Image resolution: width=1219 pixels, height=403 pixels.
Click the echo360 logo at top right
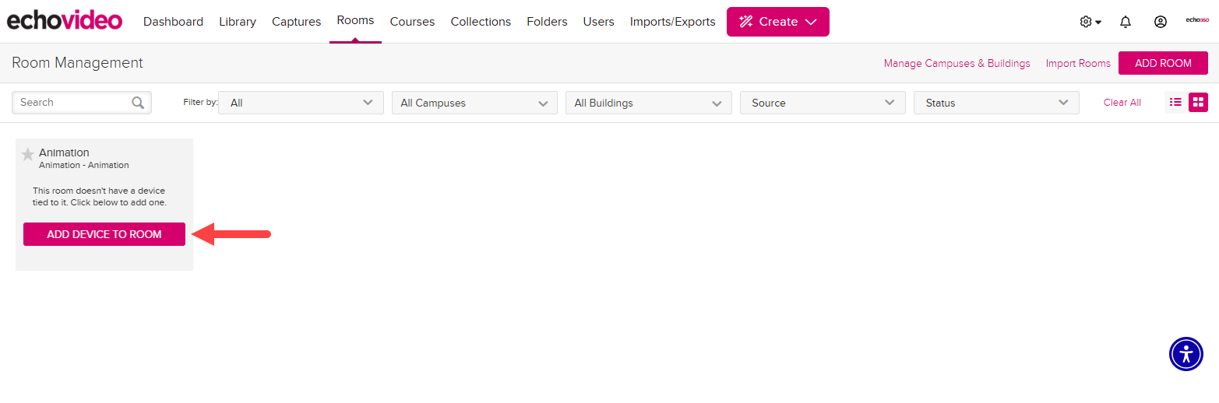point(1197,20)
